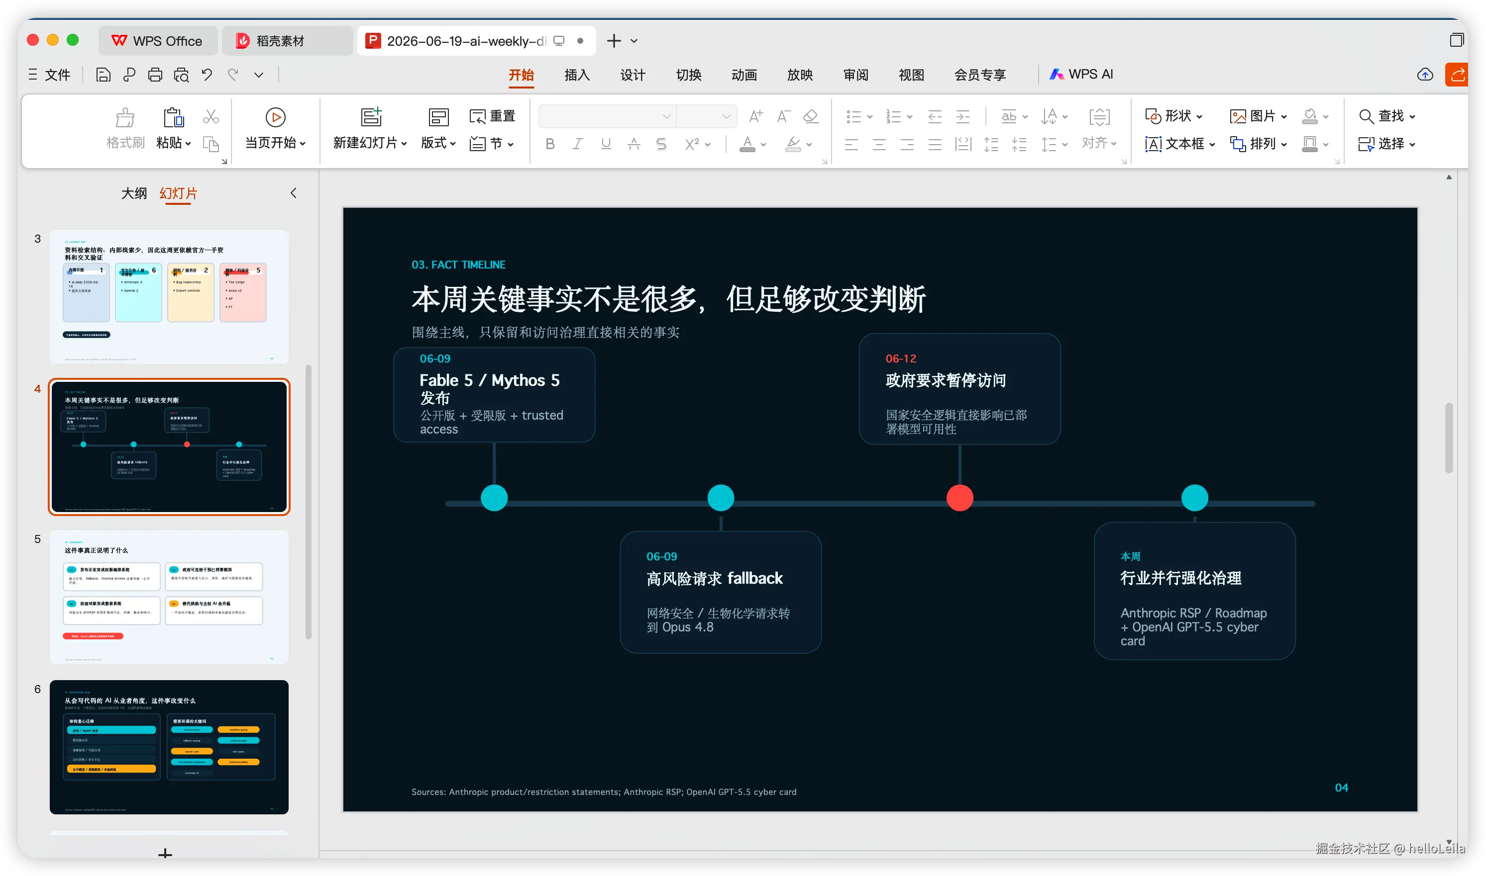1486x876 pixels.
Task: Click the new tab plus button
Action: coord(614,41)
